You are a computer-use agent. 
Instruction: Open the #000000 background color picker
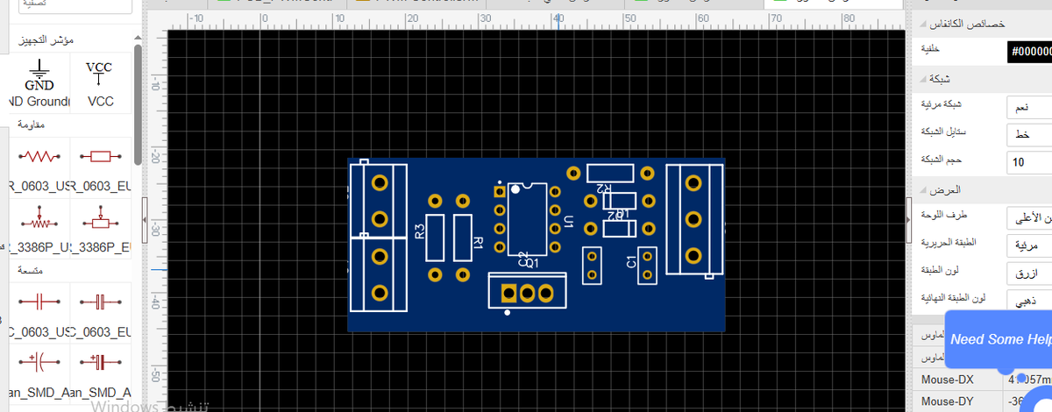(x=1029, y=52)
